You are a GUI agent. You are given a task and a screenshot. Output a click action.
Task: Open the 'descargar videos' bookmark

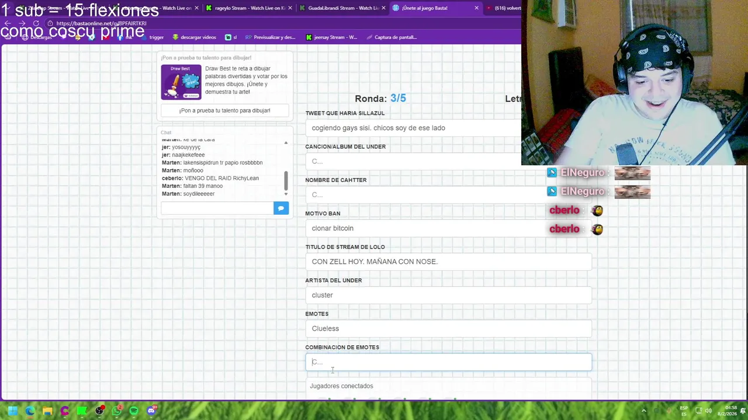(195, 37)
